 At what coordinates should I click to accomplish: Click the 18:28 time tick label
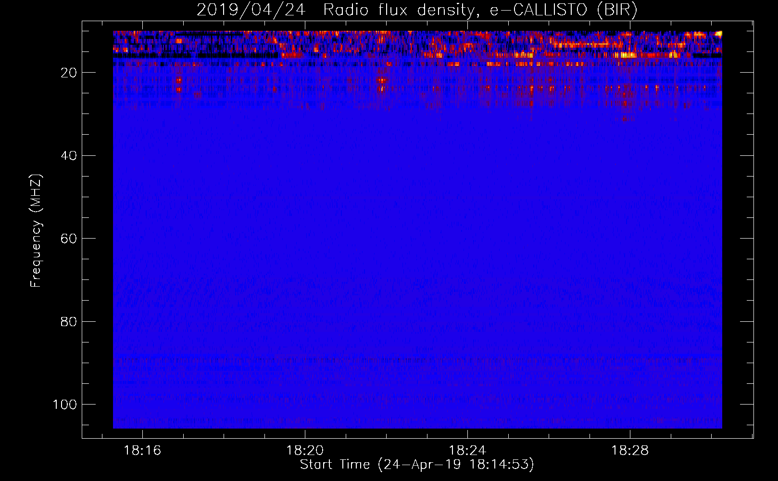630,451
